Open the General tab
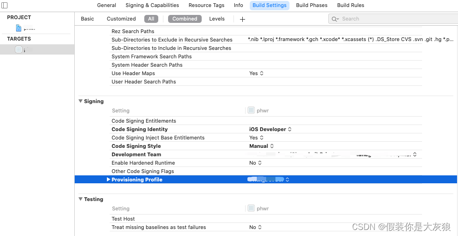Screen dimensions: 458x236 (106, 5)
